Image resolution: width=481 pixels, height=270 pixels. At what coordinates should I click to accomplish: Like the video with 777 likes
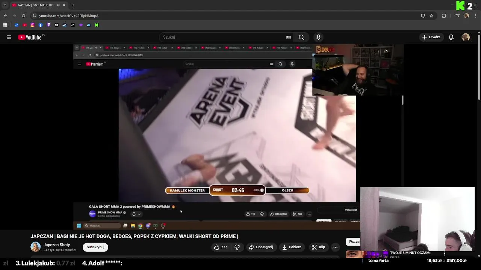pyautogui.click(x=221, y=247)
